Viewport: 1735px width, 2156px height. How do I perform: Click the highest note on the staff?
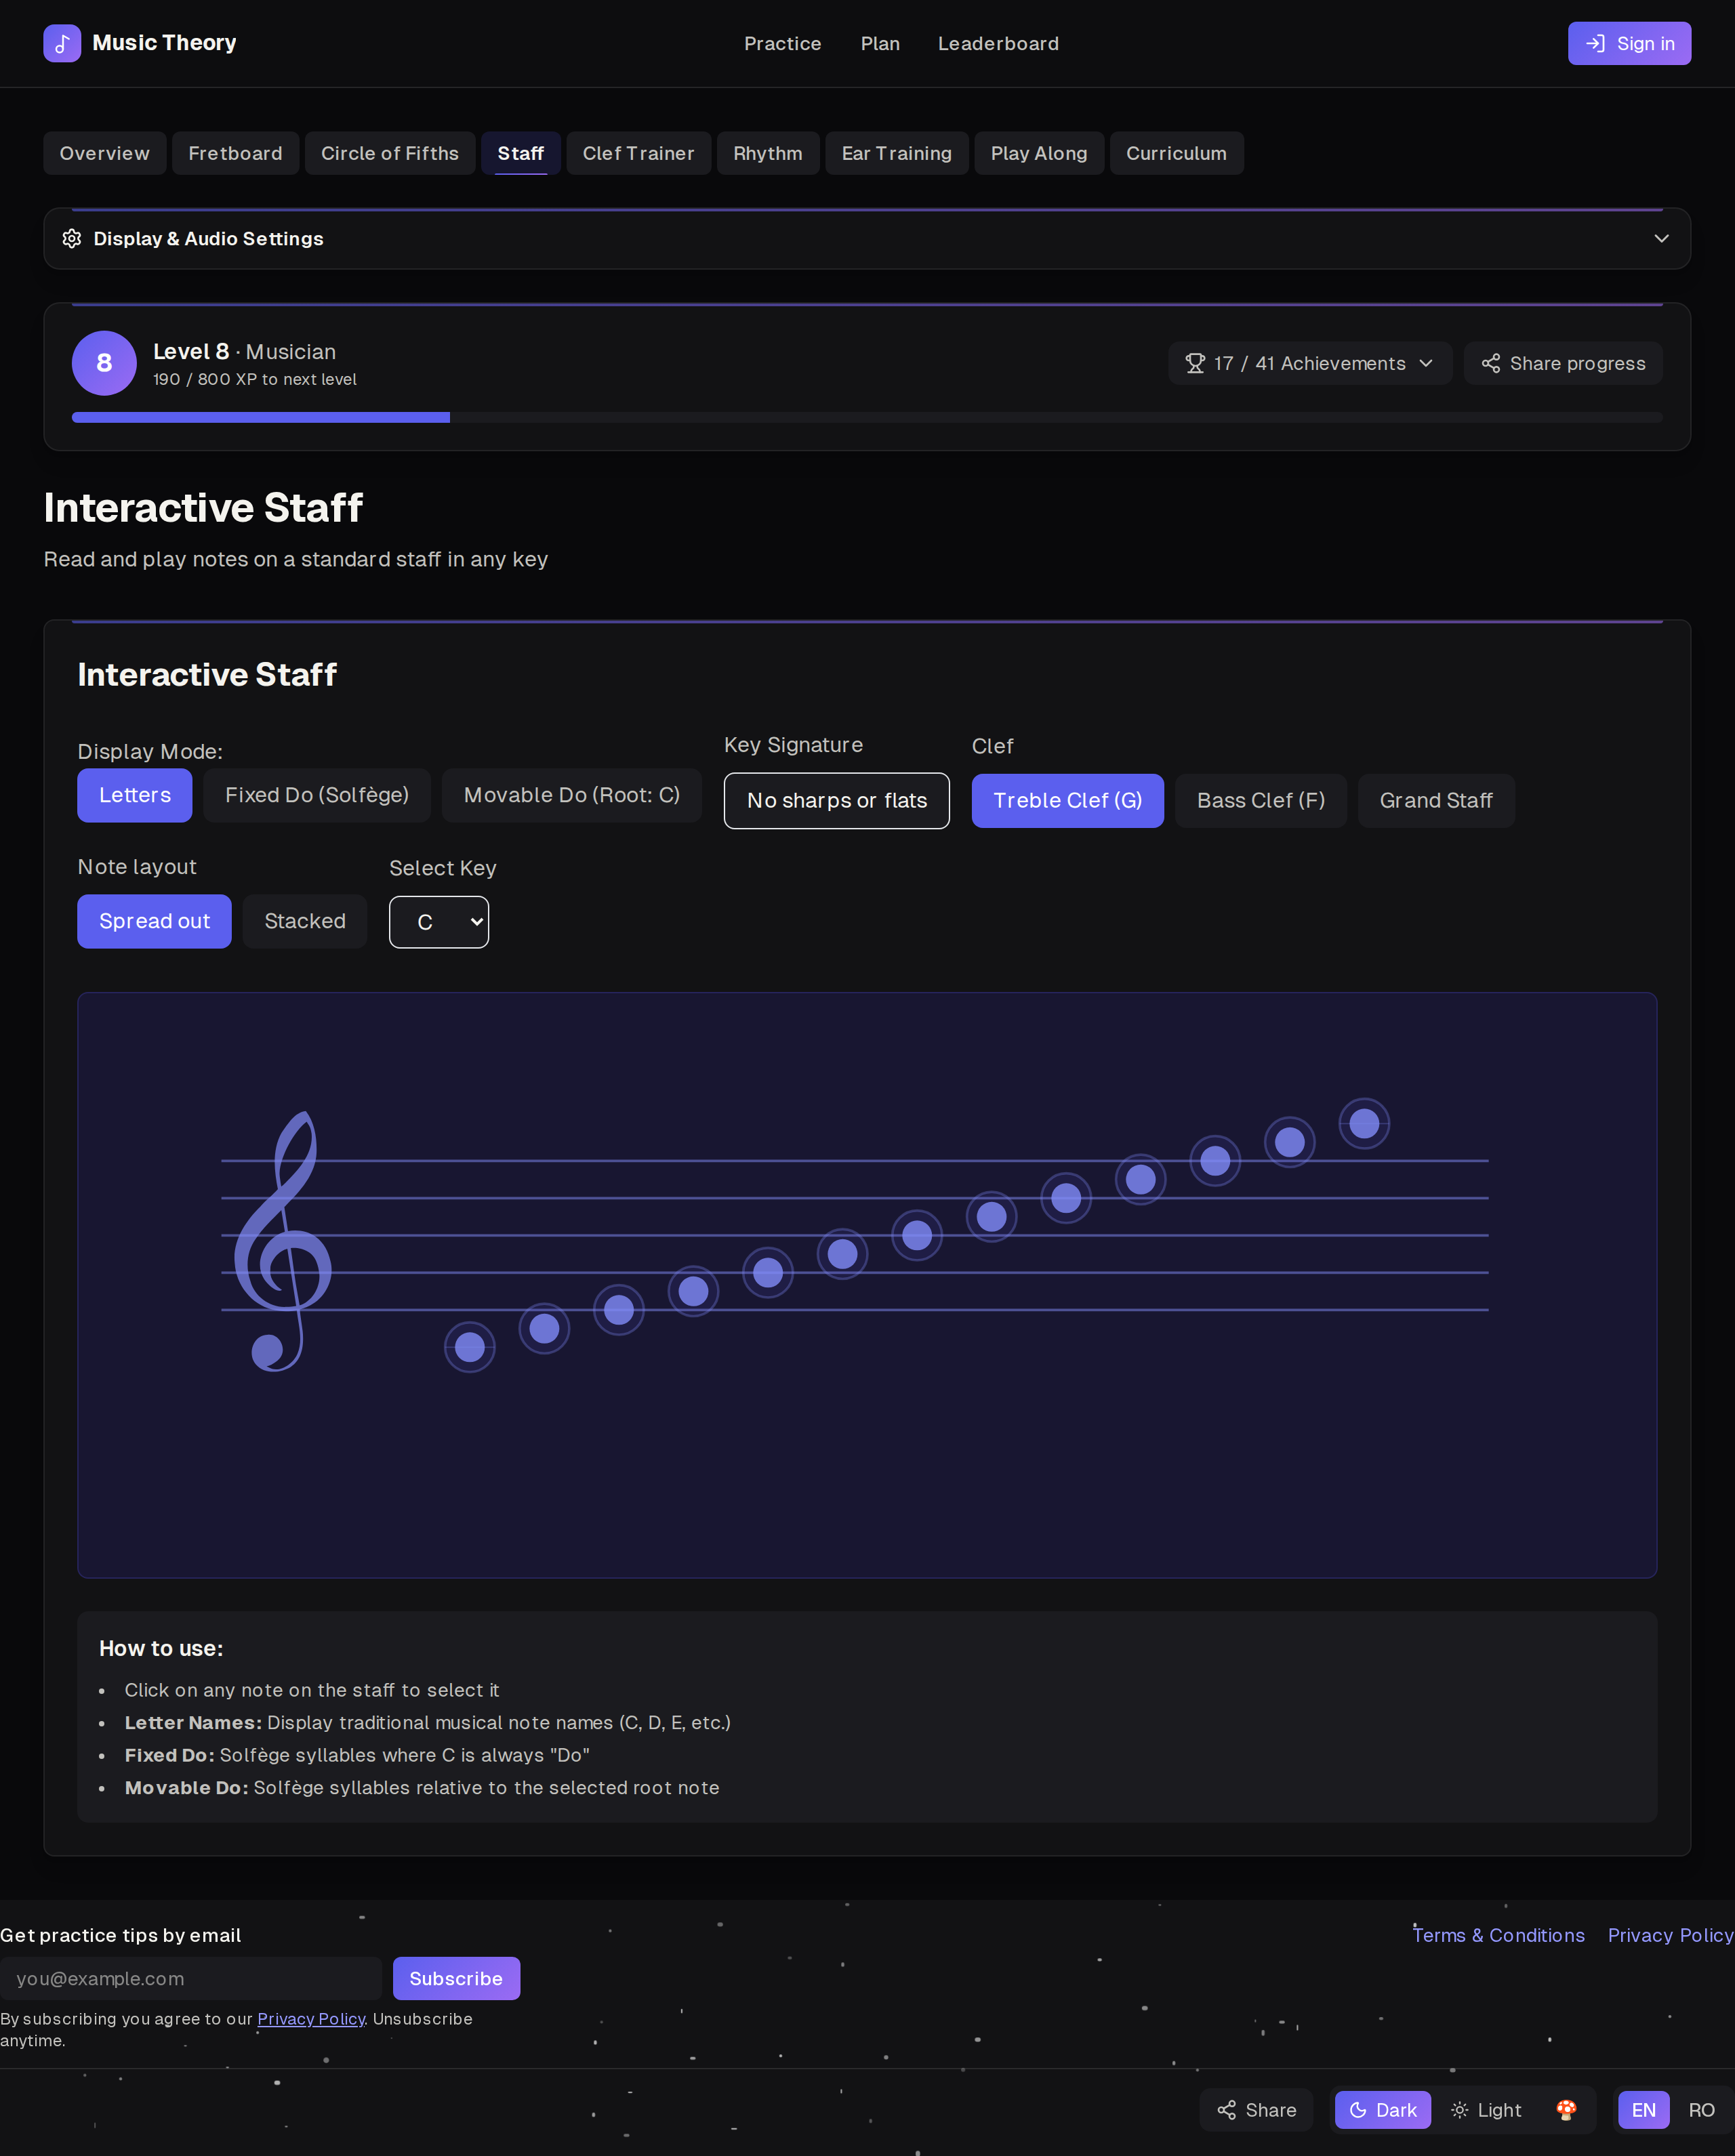tap(1364, 1123)
